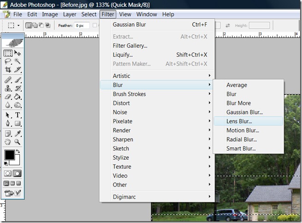Select the Zoom magnifier tool
The image size is (302, 223).
coord(18,142)
